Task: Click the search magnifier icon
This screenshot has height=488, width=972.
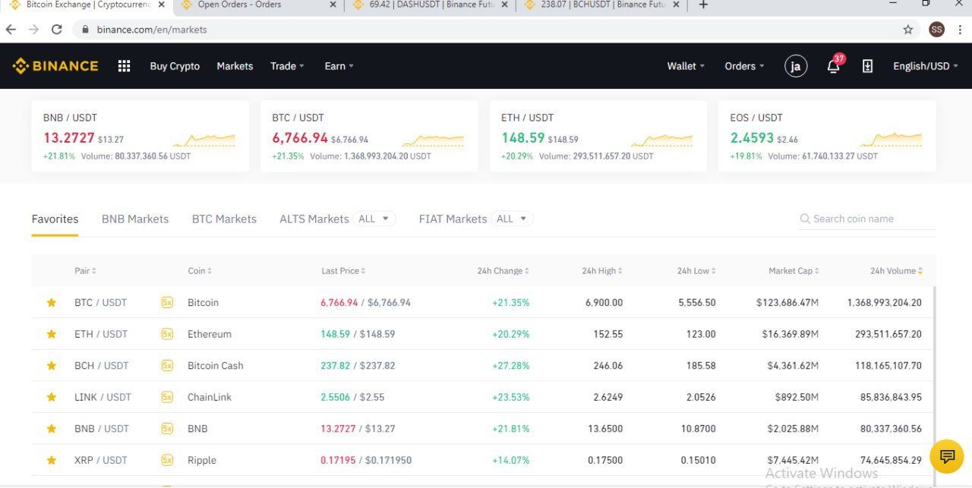Action: 805,219
